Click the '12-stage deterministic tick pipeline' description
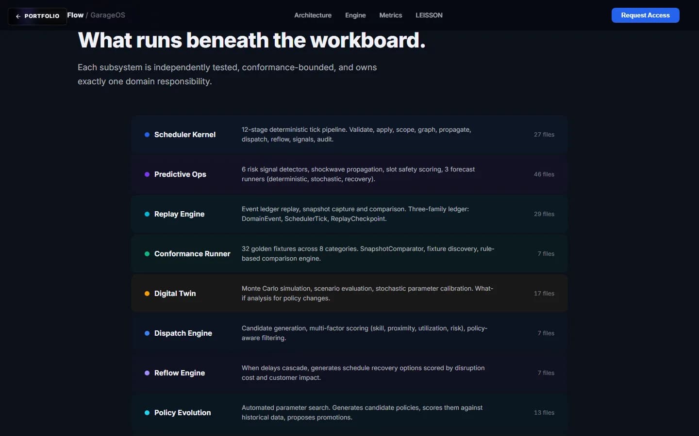The height and width of the screenshot is (436, 699). click(356, 135)
